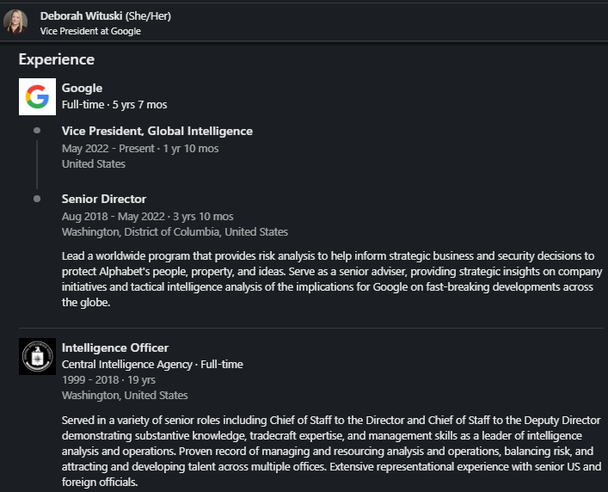Click the Senior Director timeline bullet
This screenshot has width=608, height=492.
pos(37,199)
